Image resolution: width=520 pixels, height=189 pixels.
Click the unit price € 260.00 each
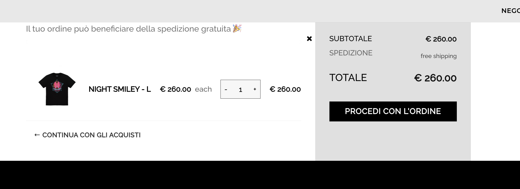(186, 89)
